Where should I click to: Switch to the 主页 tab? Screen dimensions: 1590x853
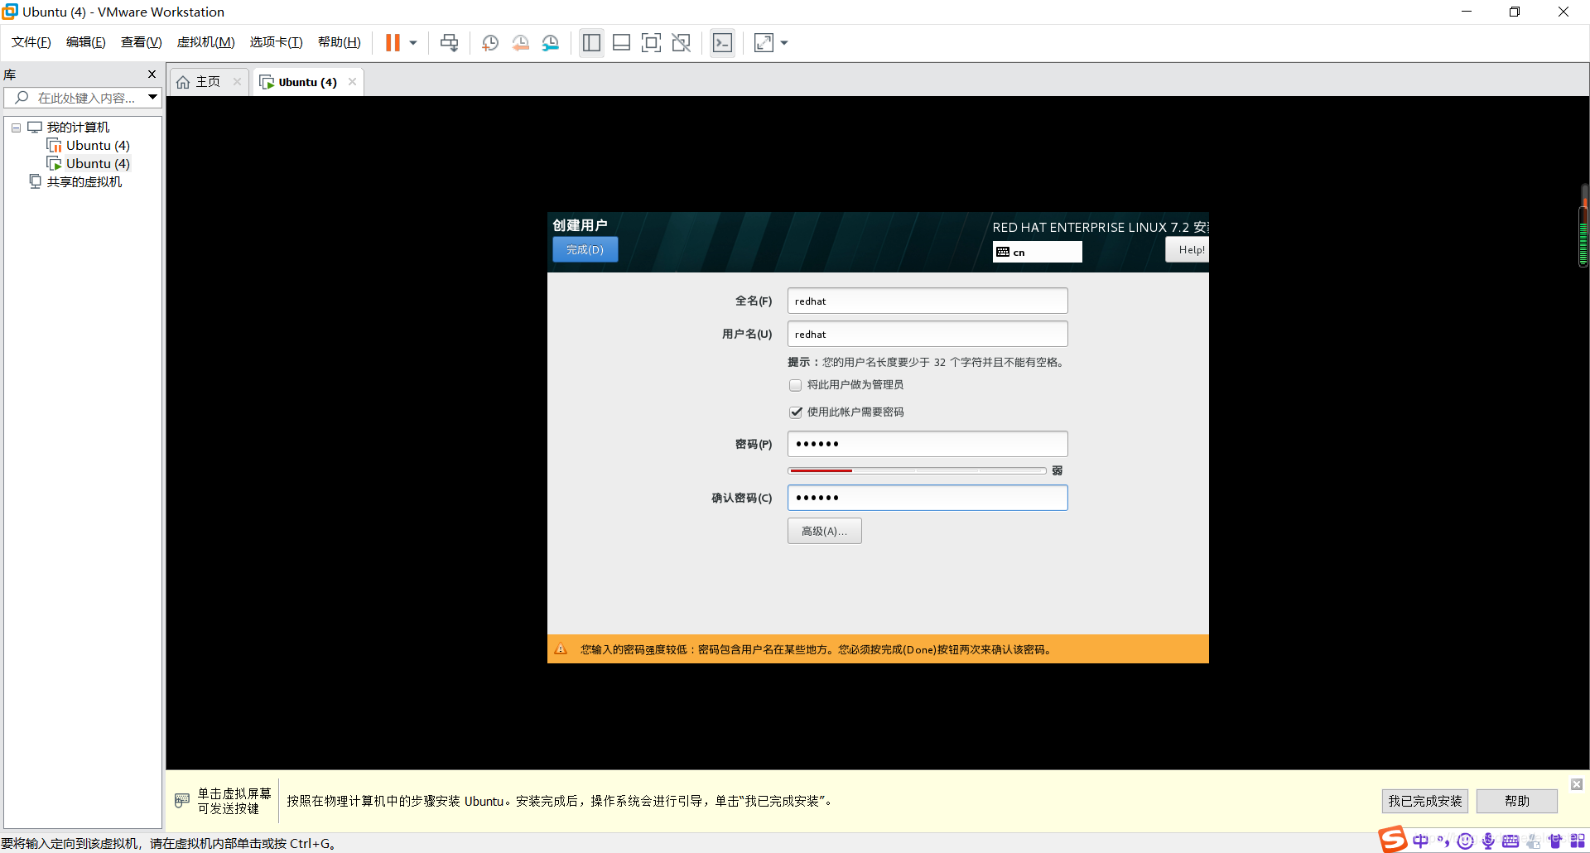point(208,82)
